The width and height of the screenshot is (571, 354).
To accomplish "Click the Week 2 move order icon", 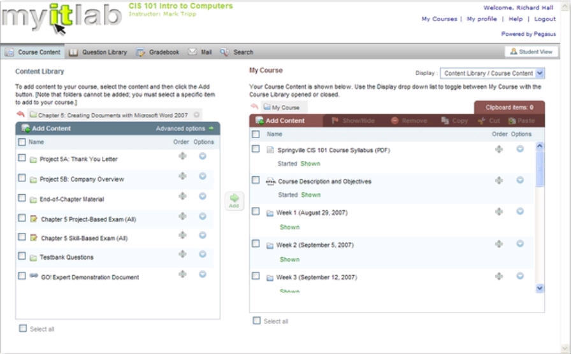I will point(499,244).
